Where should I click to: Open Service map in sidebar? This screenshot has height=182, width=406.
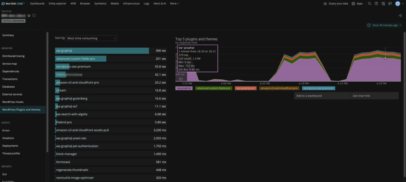point(10,64)
